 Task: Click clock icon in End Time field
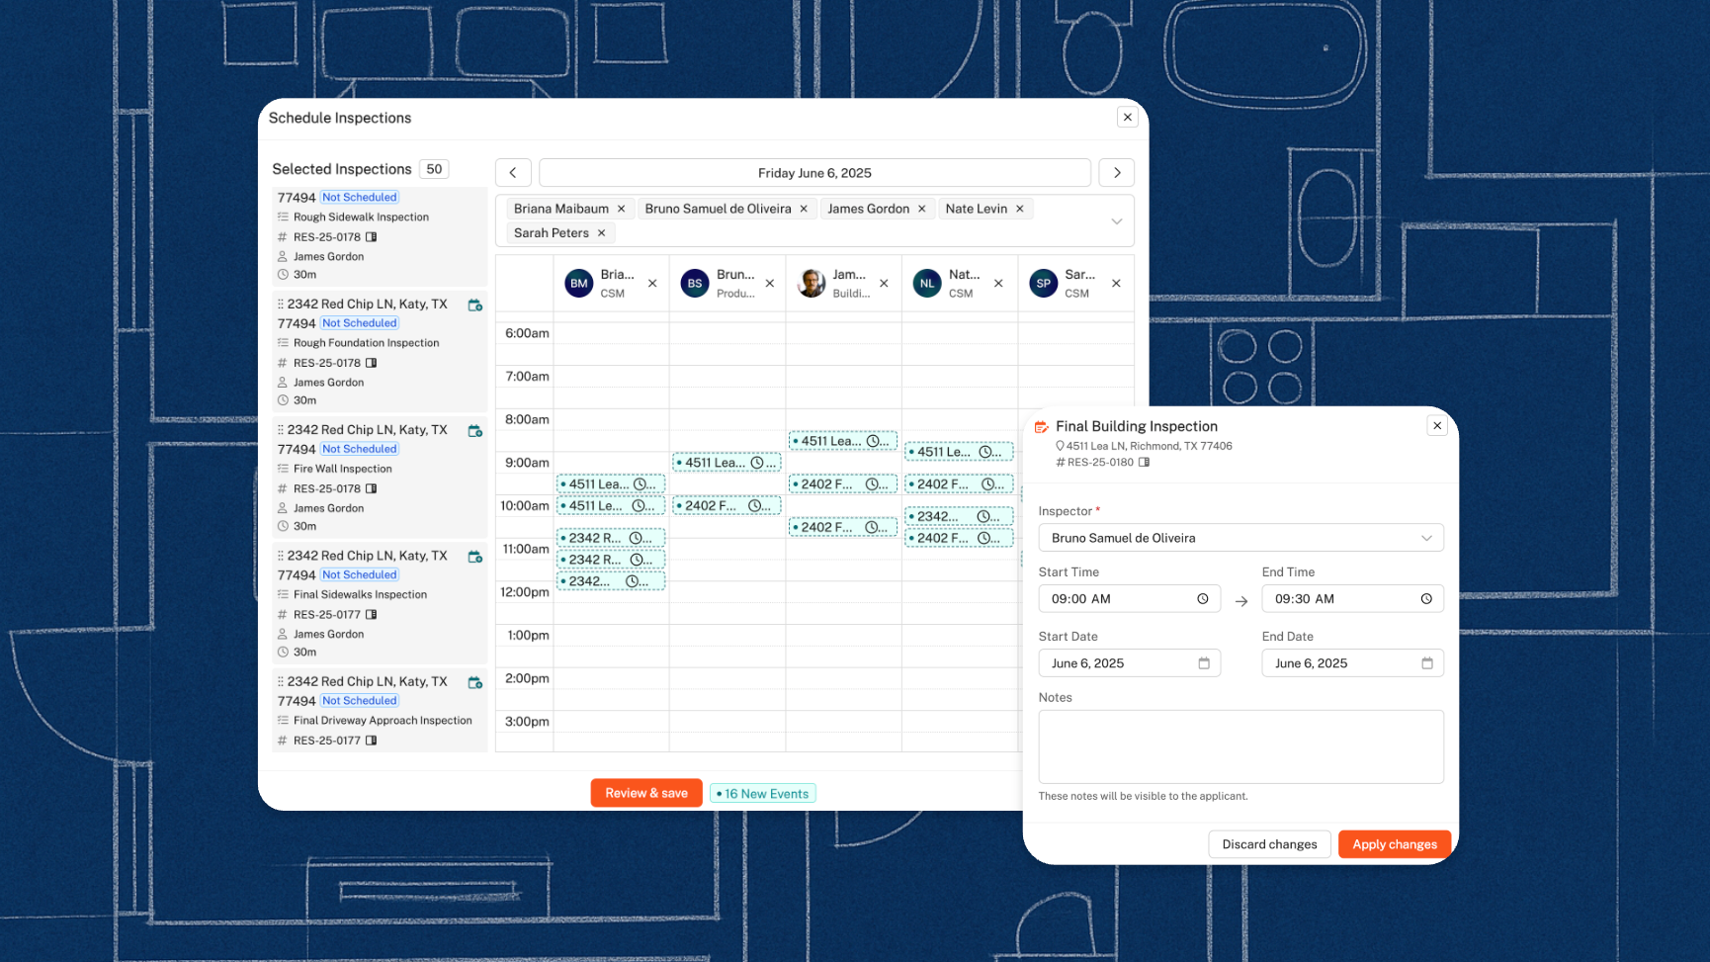pyautogui.click(x=1425, y=599)
